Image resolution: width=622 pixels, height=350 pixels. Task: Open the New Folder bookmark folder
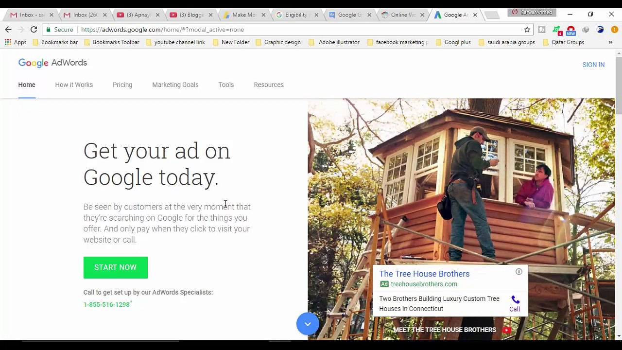click(x=231, y=42)
